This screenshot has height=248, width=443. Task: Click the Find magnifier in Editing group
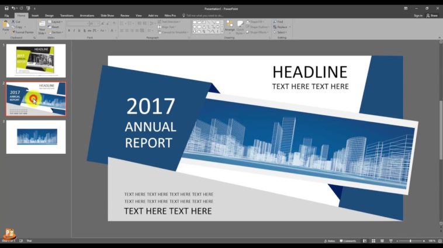(x=279, y=22)
